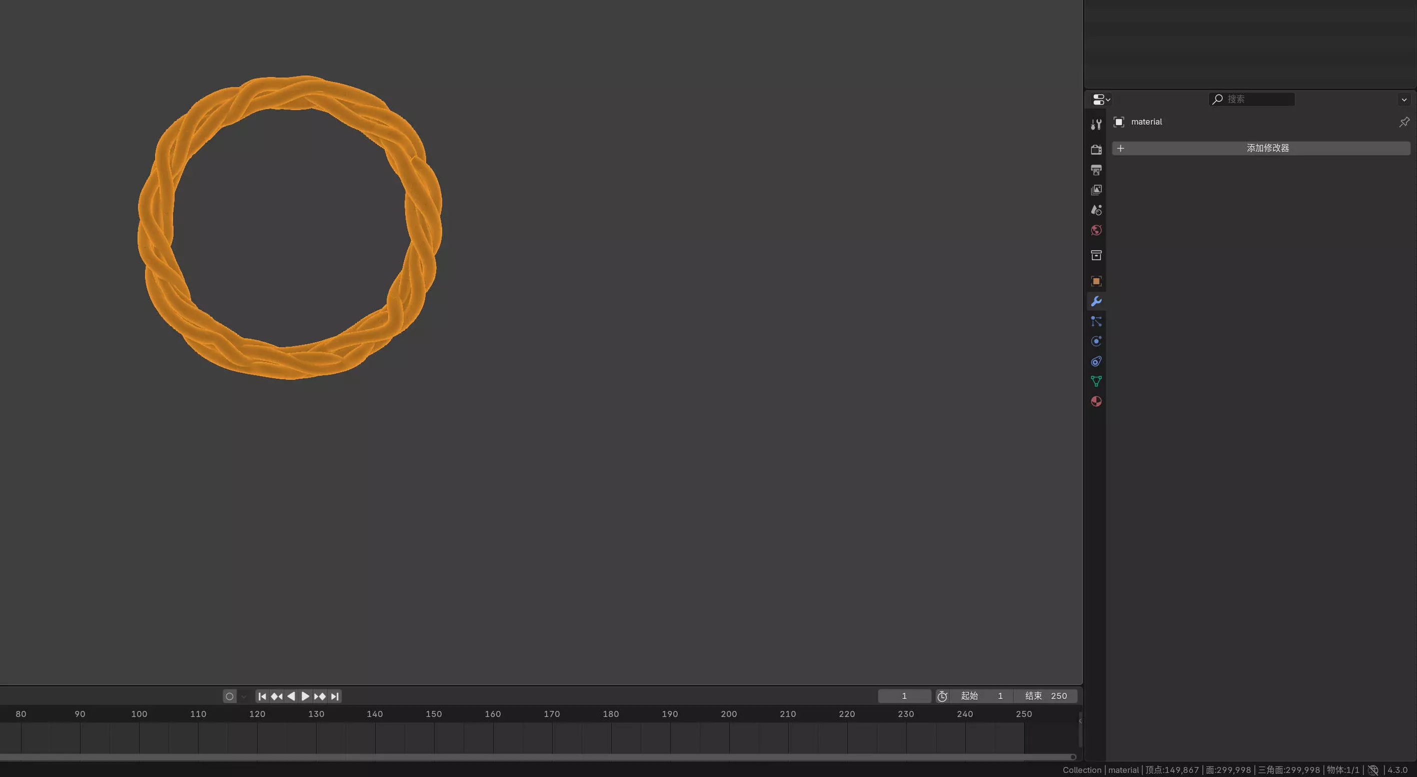Jump to the previous keyframe

pyautogui.click(x=277, y=696)
